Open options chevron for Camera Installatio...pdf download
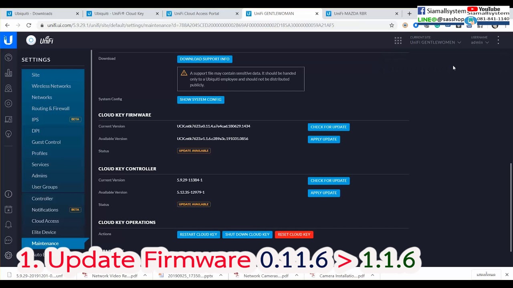This screenshot has width=513, height=288. pyautogui.click(x=372, y=275)
